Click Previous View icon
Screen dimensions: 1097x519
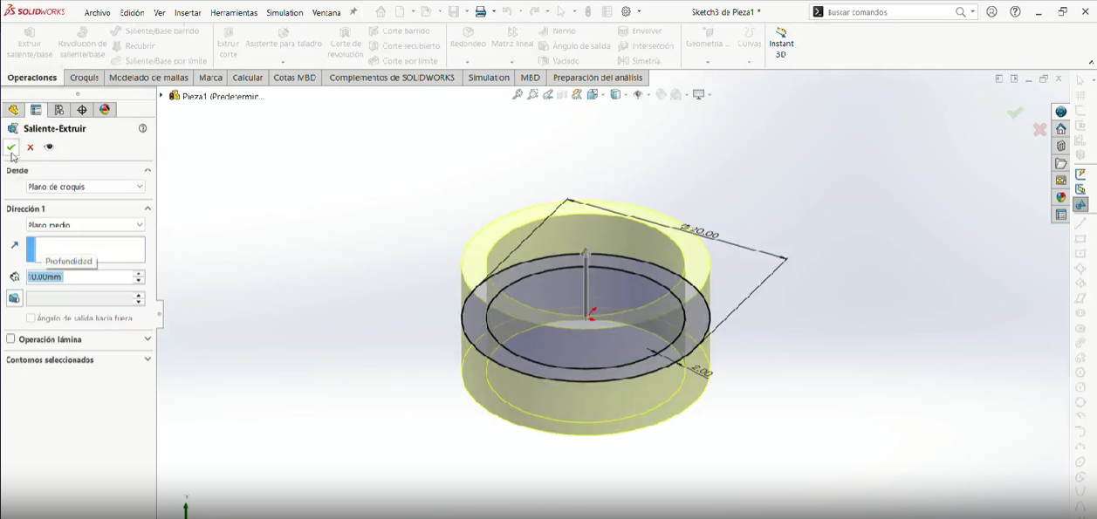pyautogui.click(x=547, y=94)
